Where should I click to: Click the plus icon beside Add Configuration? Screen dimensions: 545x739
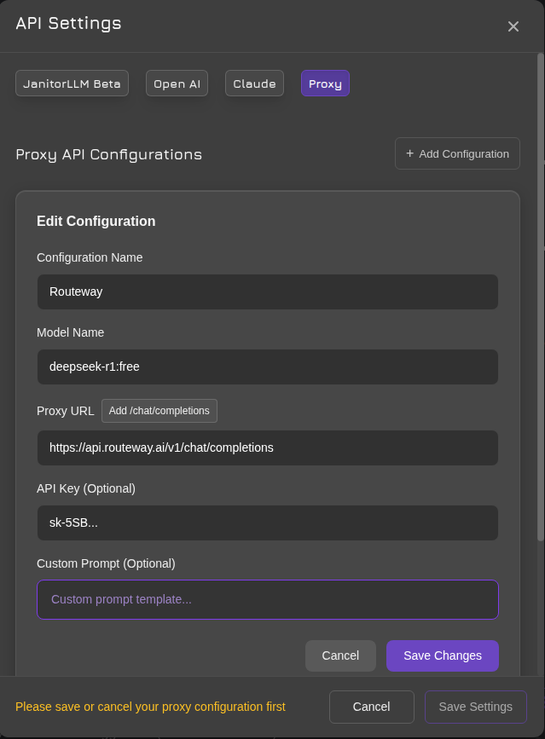(409, 153)
